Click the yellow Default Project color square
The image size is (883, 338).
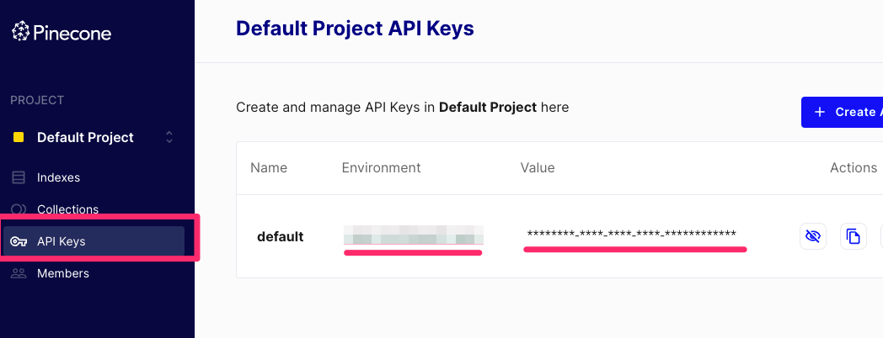click(19, 137)
